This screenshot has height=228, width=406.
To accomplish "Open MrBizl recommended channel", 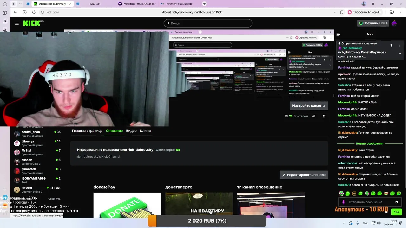I will (37, 152).
